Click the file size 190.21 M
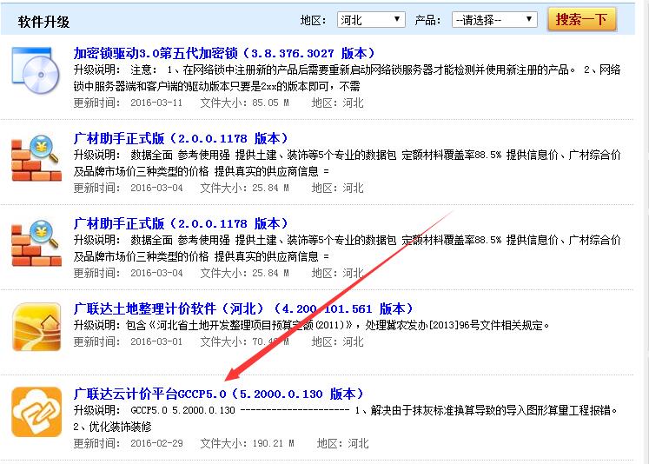 pyautogui.click(x=273, y=443)
